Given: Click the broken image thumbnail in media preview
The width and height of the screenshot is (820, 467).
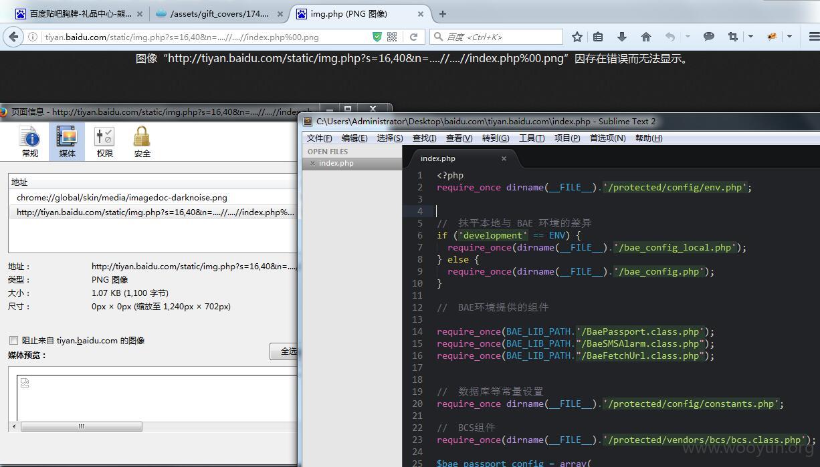Looking at the screenshot, I should click(x=25, y=383).
